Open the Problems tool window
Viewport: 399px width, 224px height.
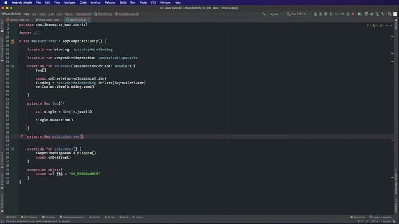tap(29, 217)
